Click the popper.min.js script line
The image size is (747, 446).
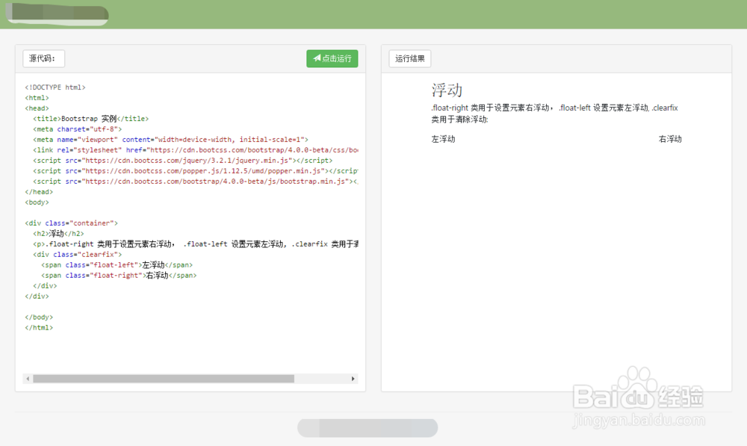(195, 171)
